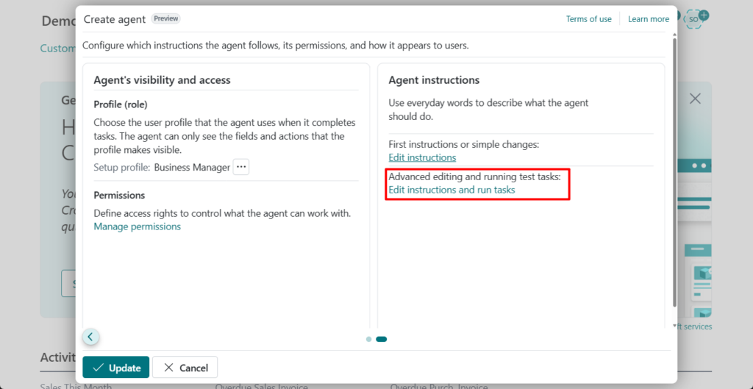
Task: Close the banner with the X icon
Action: click(695, 99)
